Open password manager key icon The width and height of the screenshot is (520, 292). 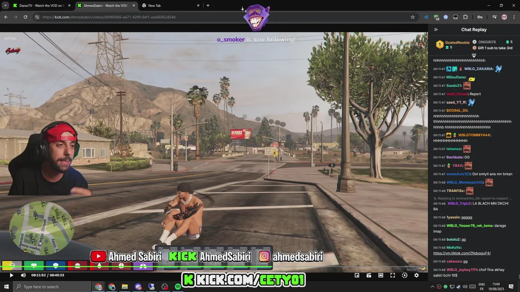[x=480, y=17]
